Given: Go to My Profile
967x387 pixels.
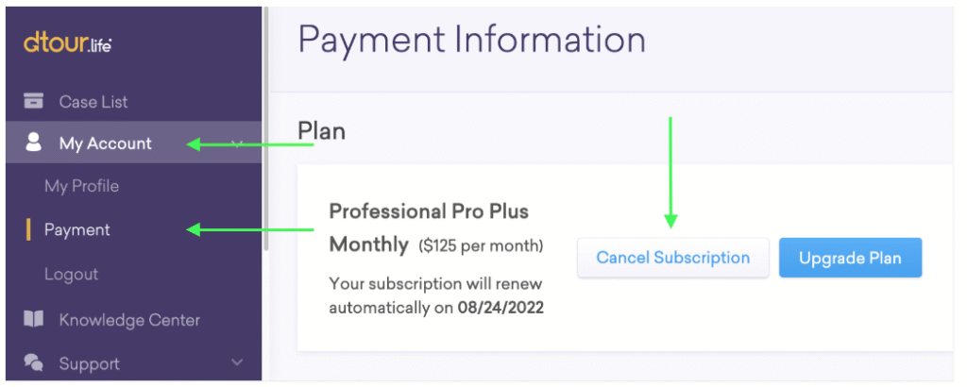Looking at the screenshot, I should pos(81,186).
